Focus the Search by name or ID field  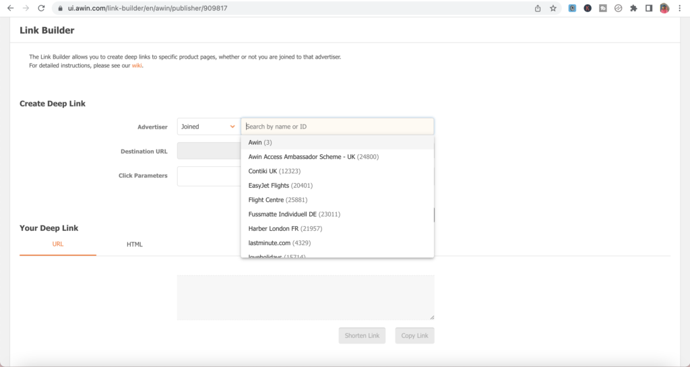tap(338, 127)
